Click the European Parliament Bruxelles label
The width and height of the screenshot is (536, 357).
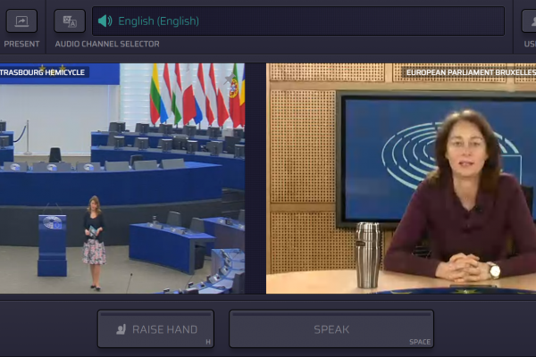tap(471, 72)
